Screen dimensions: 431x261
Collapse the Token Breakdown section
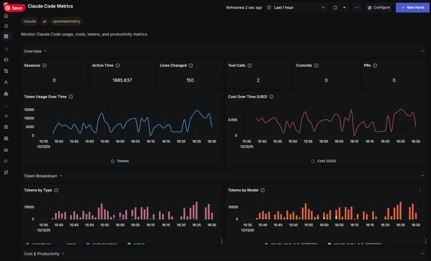[x=43, y=176]
